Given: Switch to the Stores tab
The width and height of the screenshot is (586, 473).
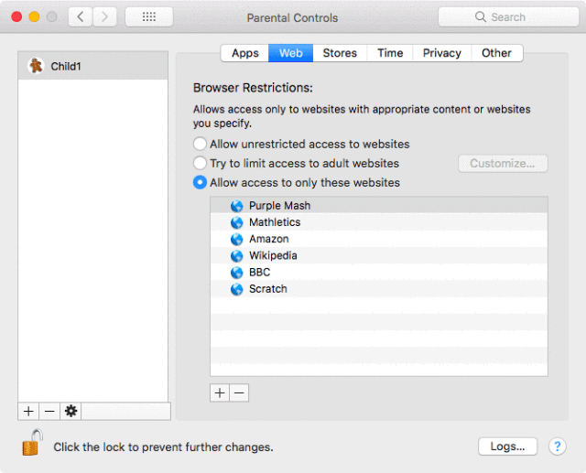Looking at the screenshot, I should pyautogui.click(x=340, y=53).
